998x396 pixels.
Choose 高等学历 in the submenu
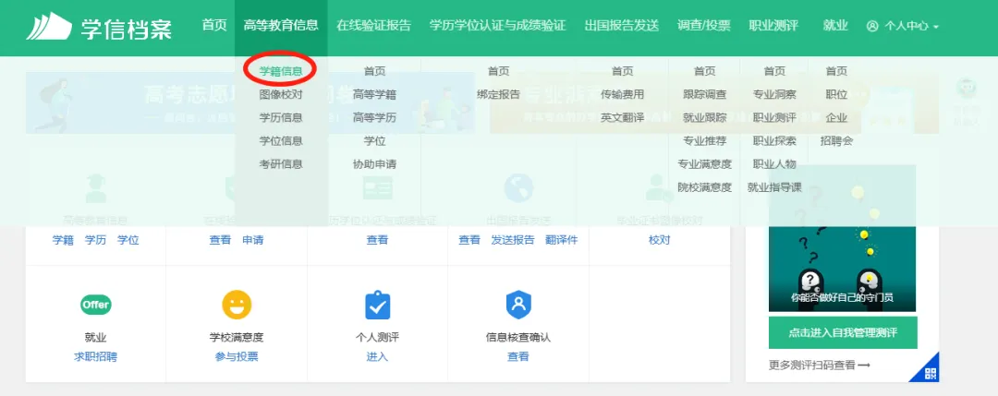tap(374, 117)
